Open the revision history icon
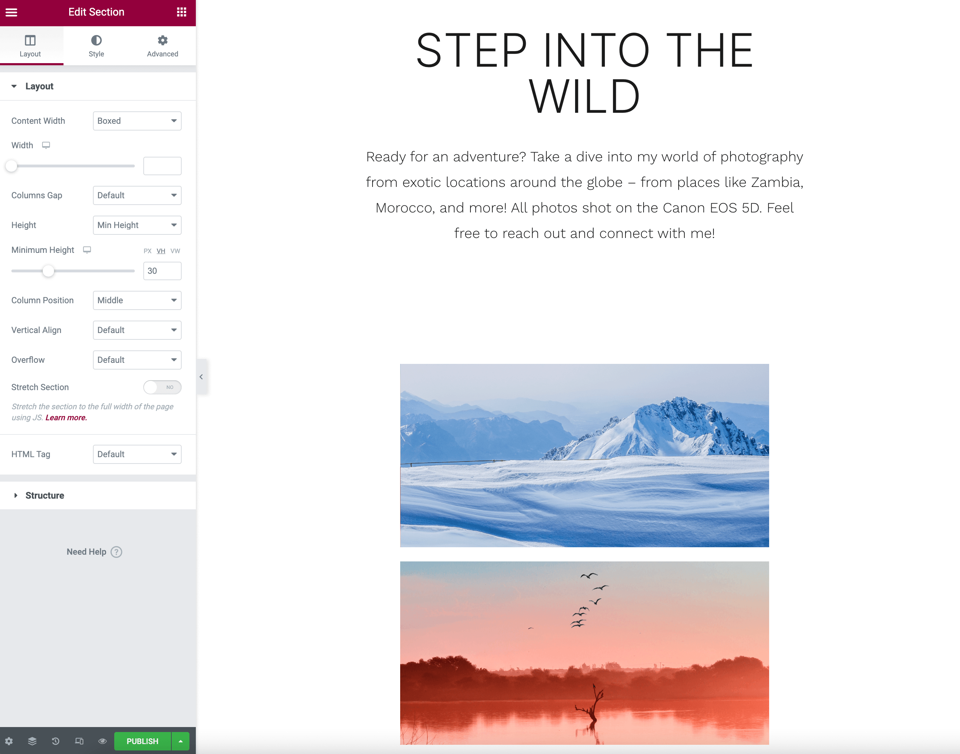 56,741
